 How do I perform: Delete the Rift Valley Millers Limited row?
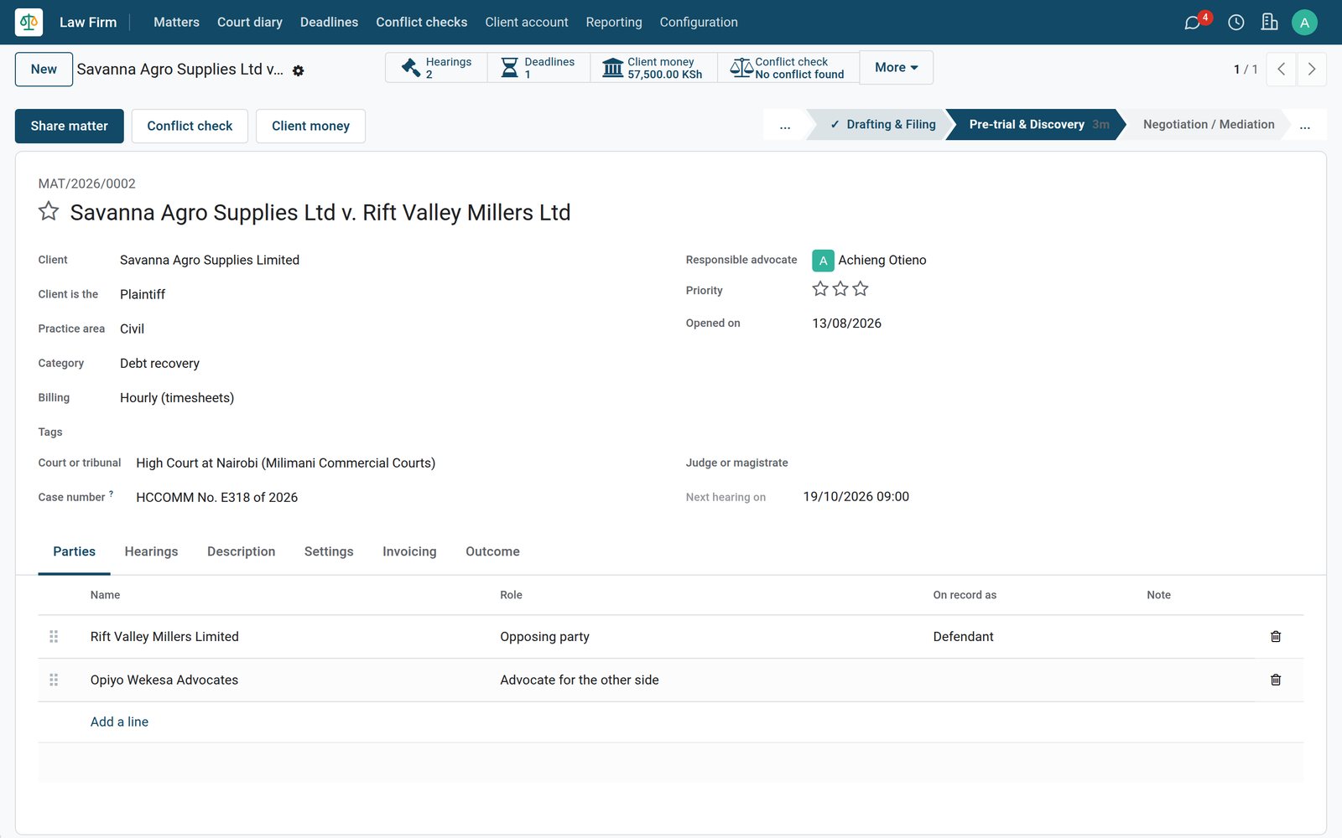pos(1276,637)
